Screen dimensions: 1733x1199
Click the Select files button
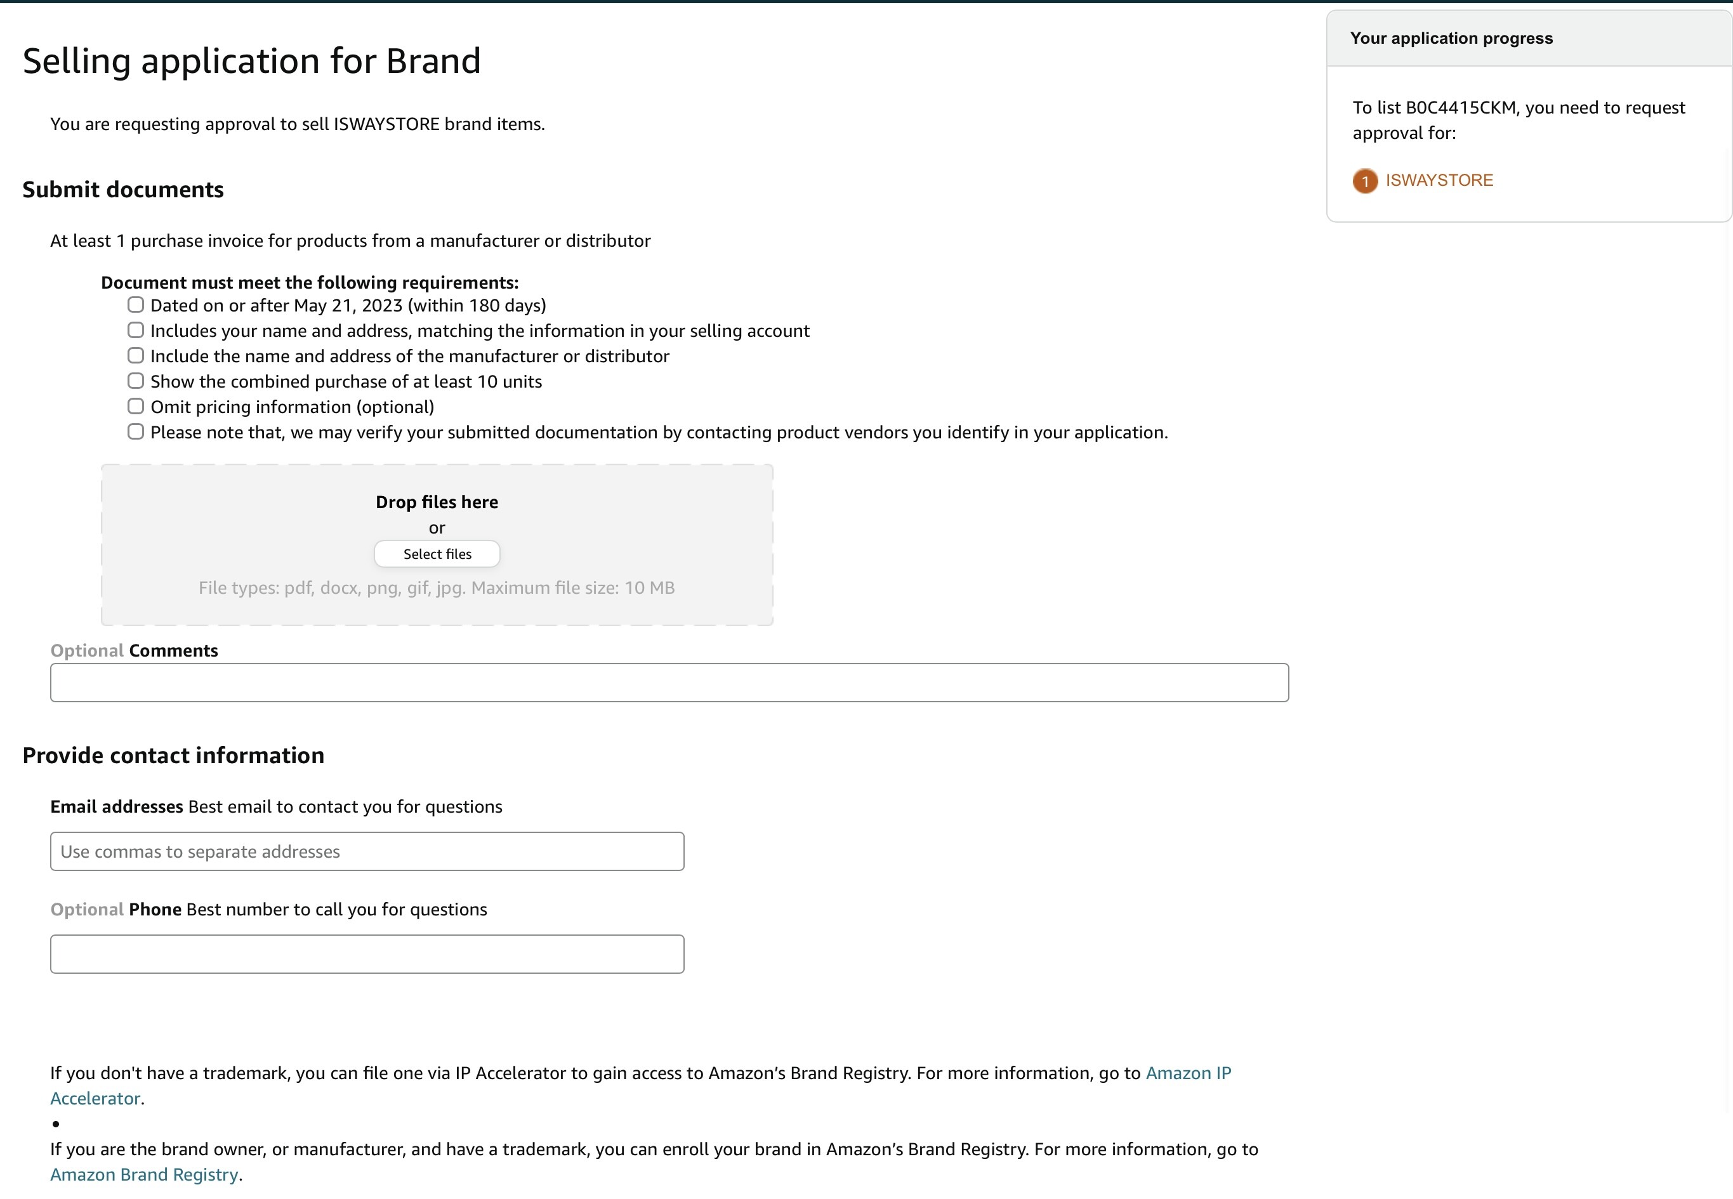437,554
